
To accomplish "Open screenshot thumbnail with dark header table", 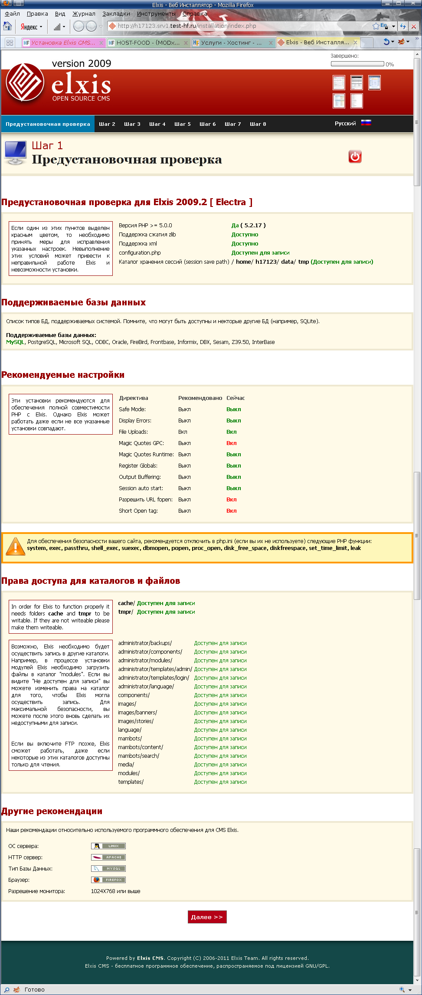I will pos(357,82).
